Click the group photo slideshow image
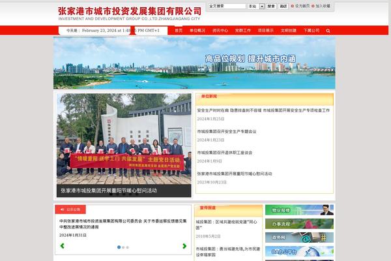Screen dimensions: 391x261 [124, 139]
